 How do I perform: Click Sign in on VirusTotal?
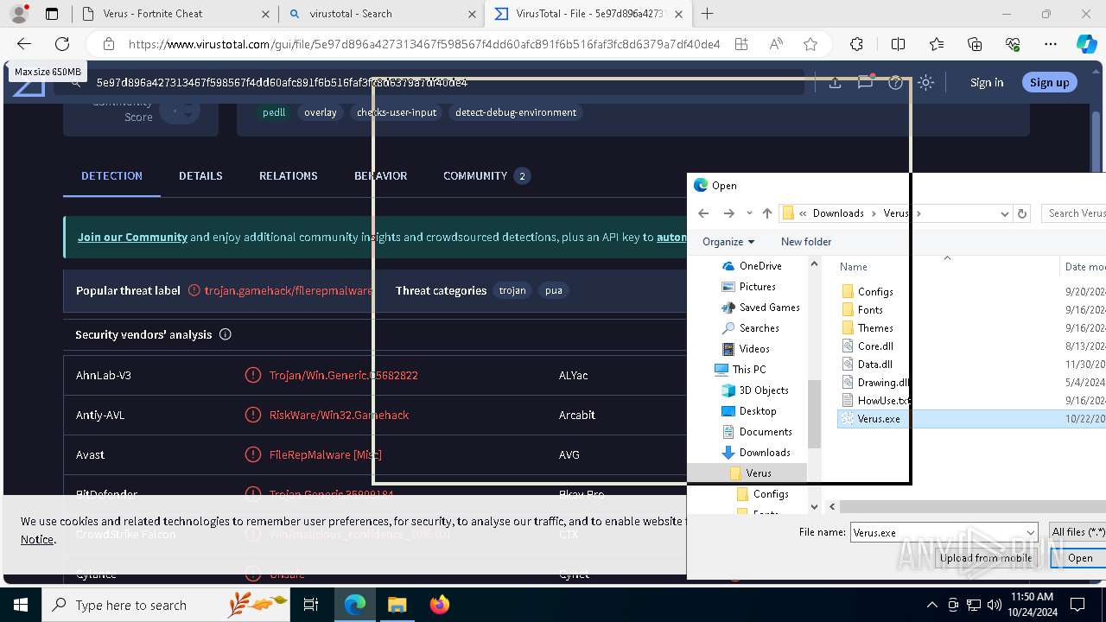[987, 82]
